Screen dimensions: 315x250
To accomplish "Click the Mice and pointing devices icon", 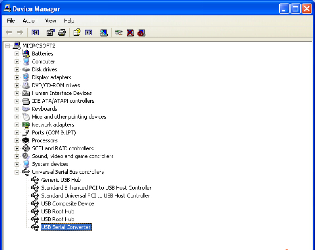I will tap(26, 117).
